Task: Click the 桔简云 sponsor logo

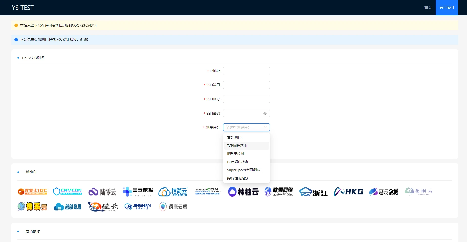Action: [x=173, y=192]
